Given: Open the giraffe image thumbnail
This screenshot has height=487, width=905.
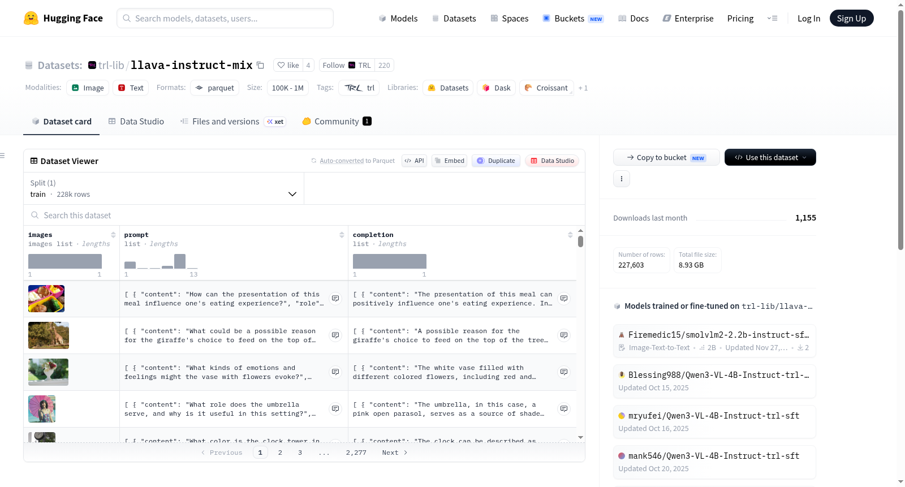Looking at the screenshot, I should tap(49, 335).
